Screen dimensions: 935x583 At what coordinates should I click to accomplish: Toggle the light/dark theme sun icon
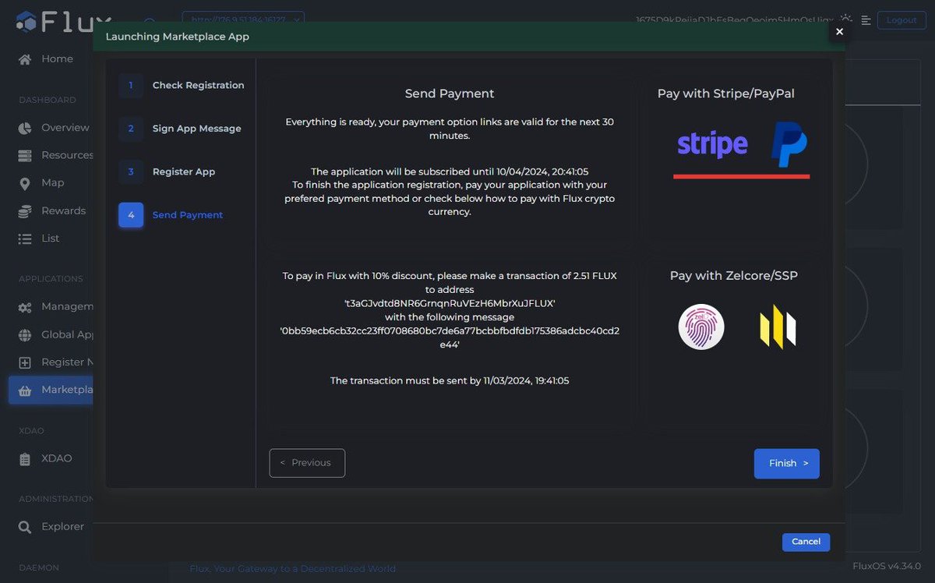(845, 19)
